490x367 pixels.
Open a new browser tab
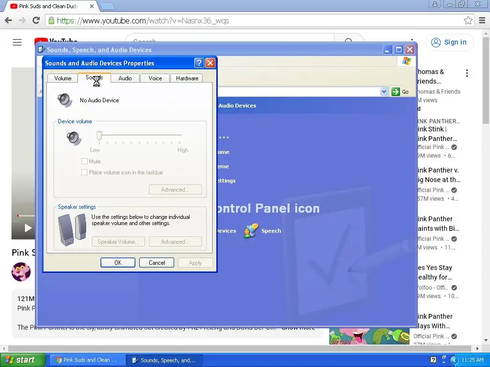[x=108, y=6]
